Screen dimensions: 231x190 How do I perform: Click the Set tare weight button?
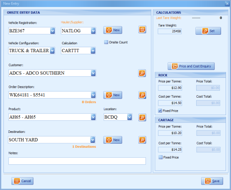tap(208, 31)
